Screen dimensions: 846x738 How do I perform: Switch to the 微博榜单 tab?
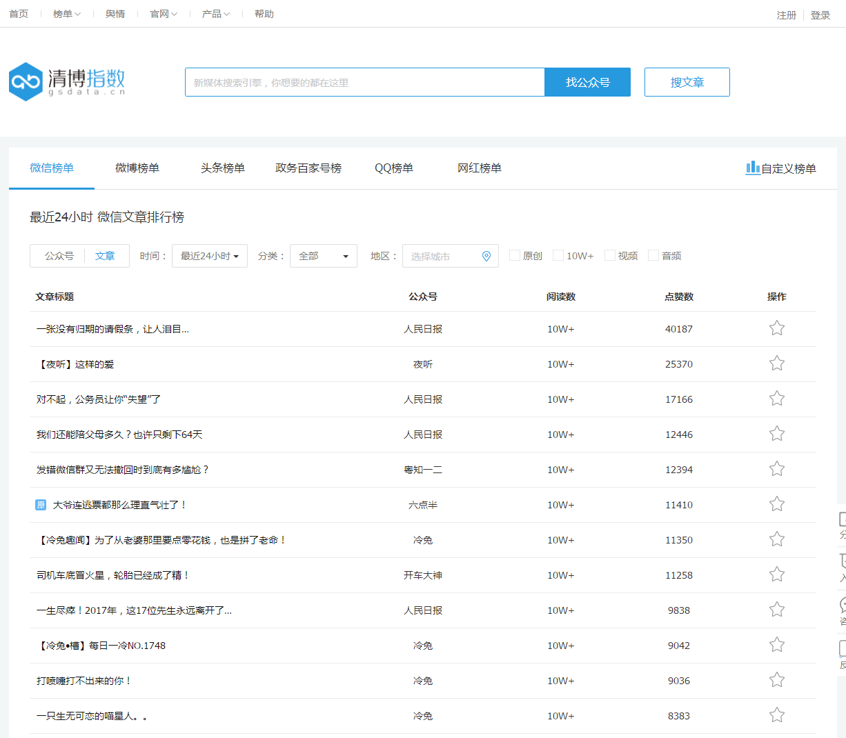(137, 168)
